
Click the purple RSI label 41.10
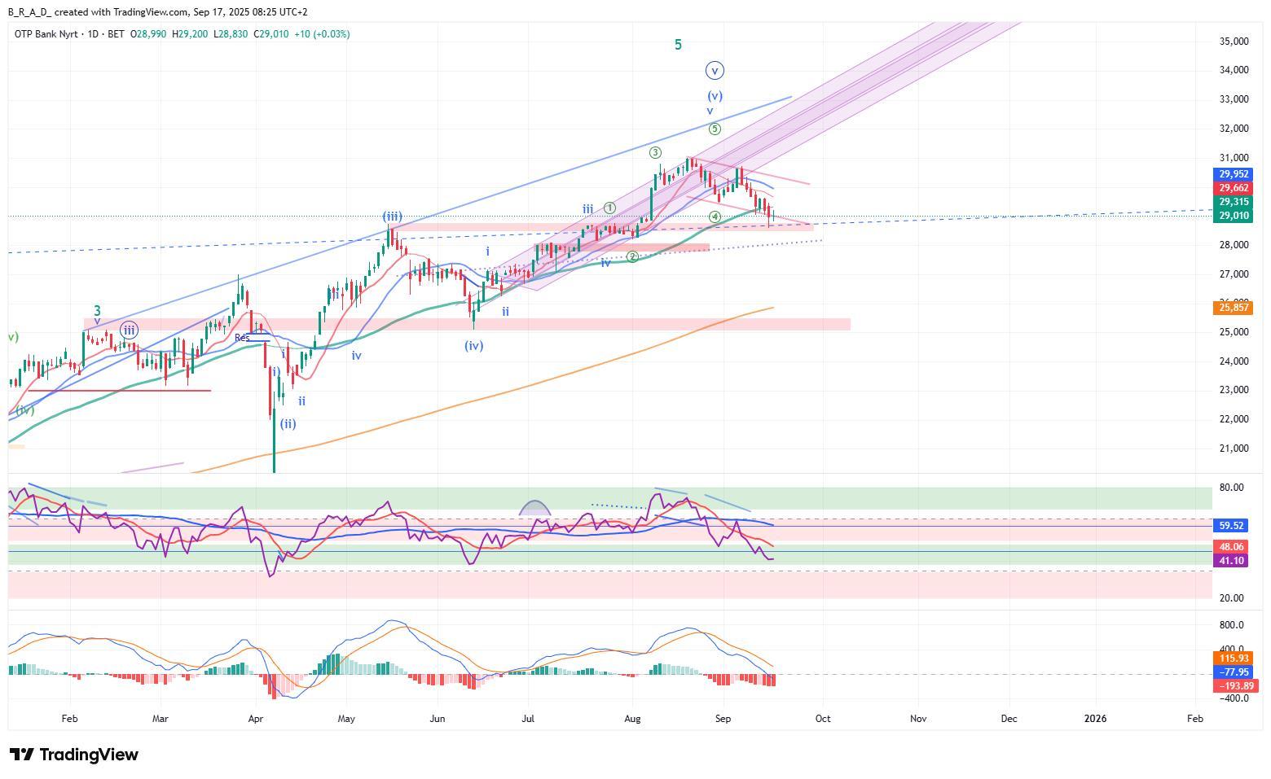click(1231, 561)
